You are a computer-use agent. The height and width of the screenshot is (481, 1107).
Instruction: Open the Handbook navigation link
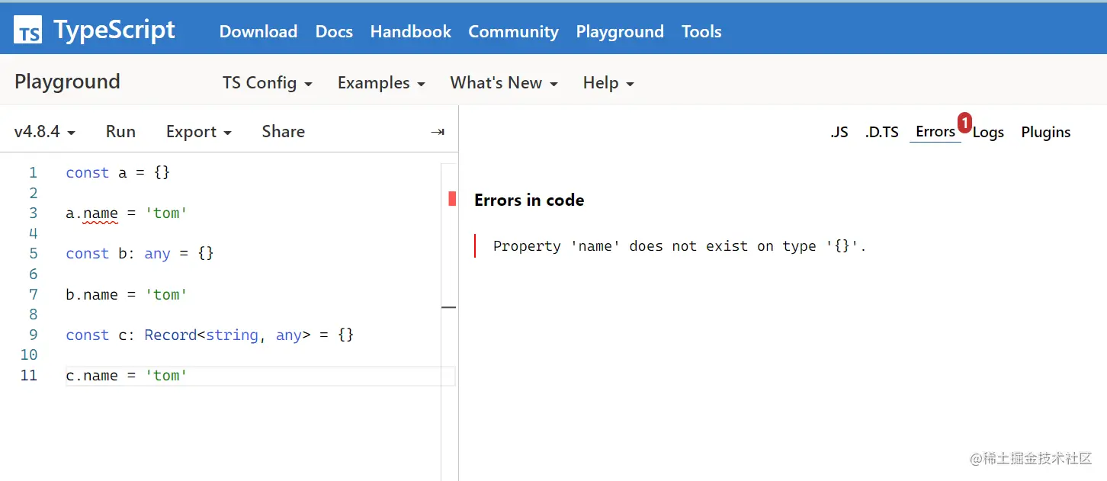[x=410, y=32]
